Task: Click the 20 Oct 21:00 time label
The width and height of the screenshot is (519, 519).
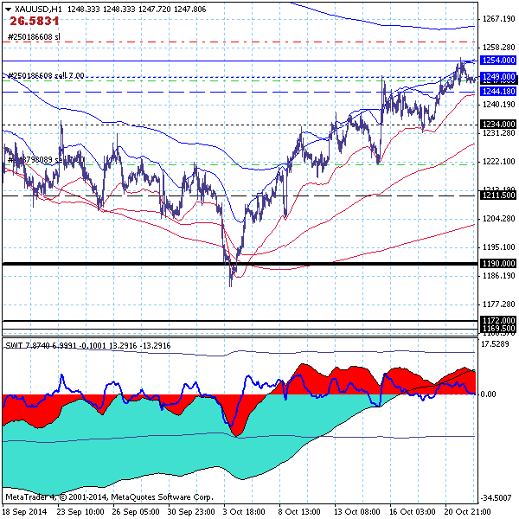Action: coord(468,512)
